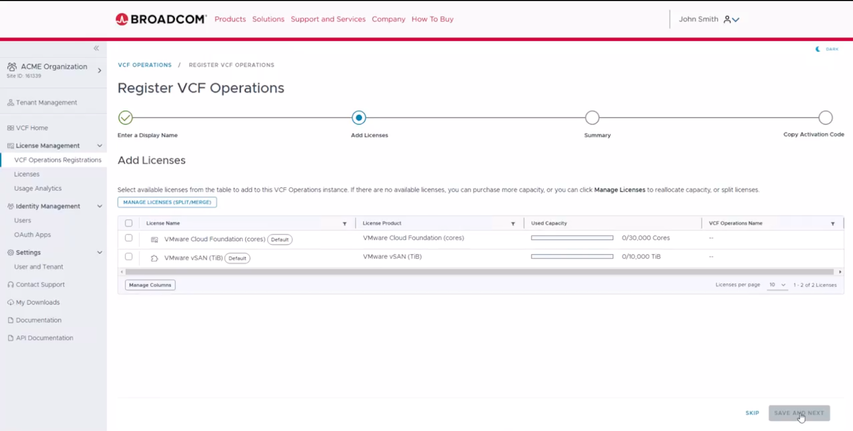This screenshot has height=431, width=853.
Task: Click the Broadcom logo
Action: tap(161, 19)
